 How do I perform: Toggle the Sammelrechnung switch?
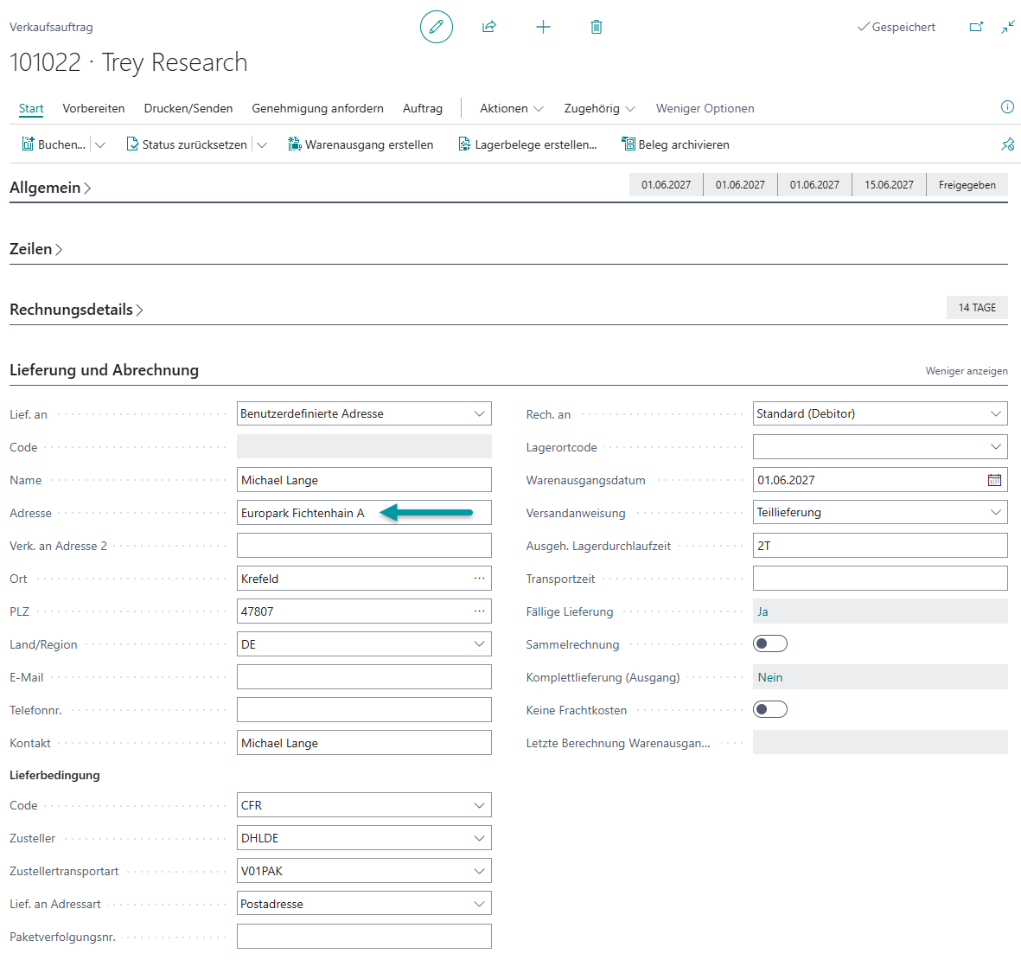(x=770, y=643)
